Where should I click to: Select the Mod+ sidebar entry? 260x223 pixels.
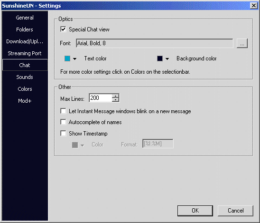tap(25, 101)
